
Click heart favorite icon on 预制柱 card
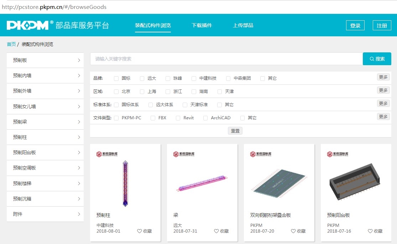[140, 231]
